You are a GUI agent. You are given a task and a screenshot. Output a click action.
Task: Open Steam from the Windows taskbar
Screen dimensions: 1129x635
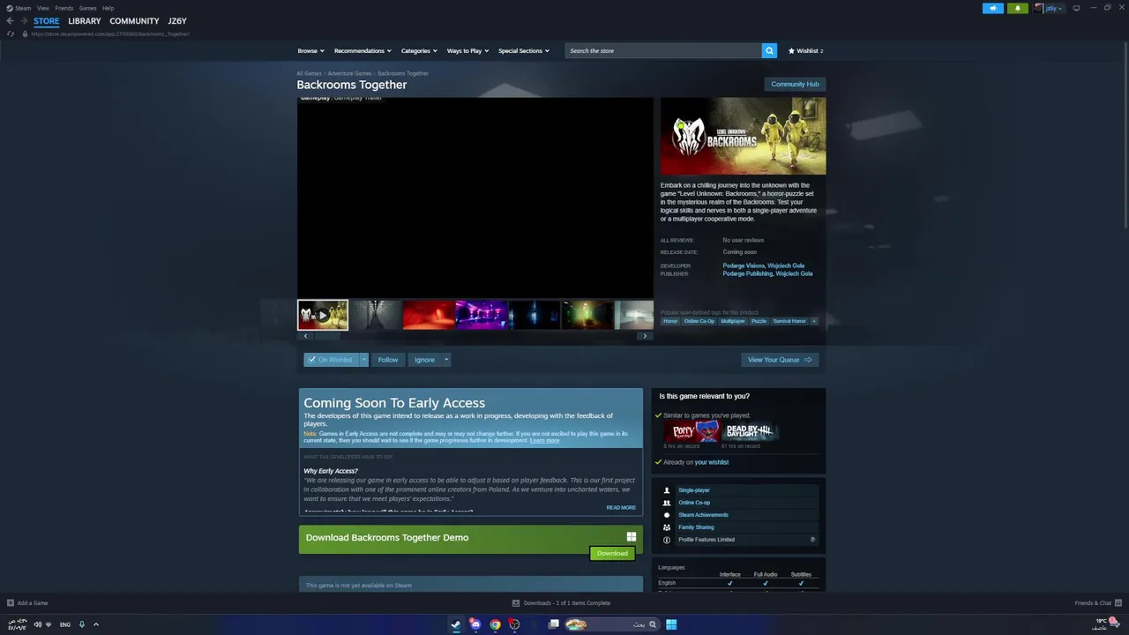[x=456, y=624]
